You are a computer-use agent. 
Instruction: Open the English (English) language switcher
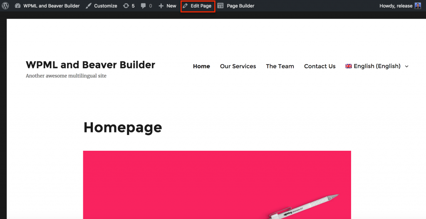377,66
